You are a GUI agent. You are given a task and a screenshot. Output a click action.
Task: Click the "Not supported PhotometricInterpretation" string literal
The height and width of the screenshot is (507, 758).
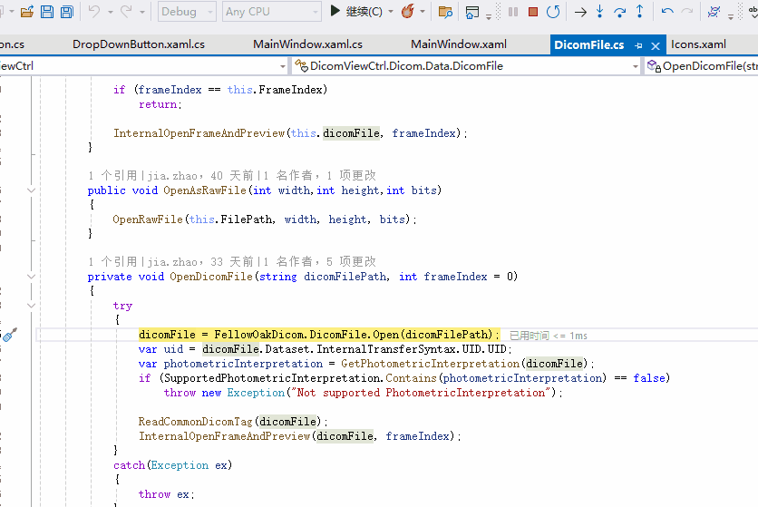[x=421, y=393]
